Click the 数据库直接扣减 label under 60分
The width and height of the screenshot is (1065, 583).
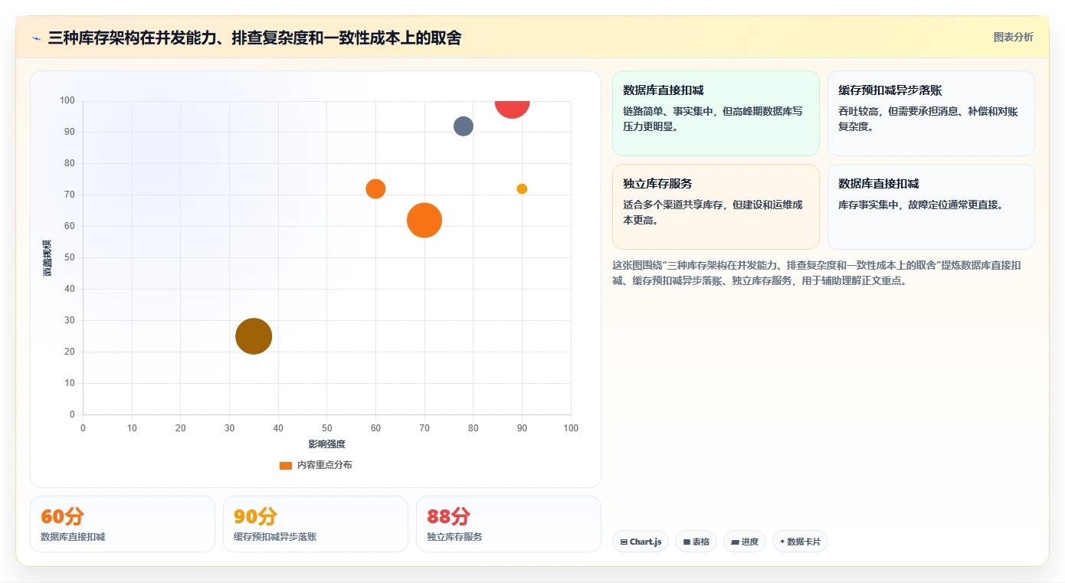[x=73, y=537]
